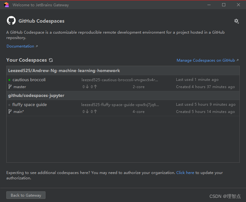Click the master branch name
Image resolution: width=246 pixels, height=202 pixels.
20,87
